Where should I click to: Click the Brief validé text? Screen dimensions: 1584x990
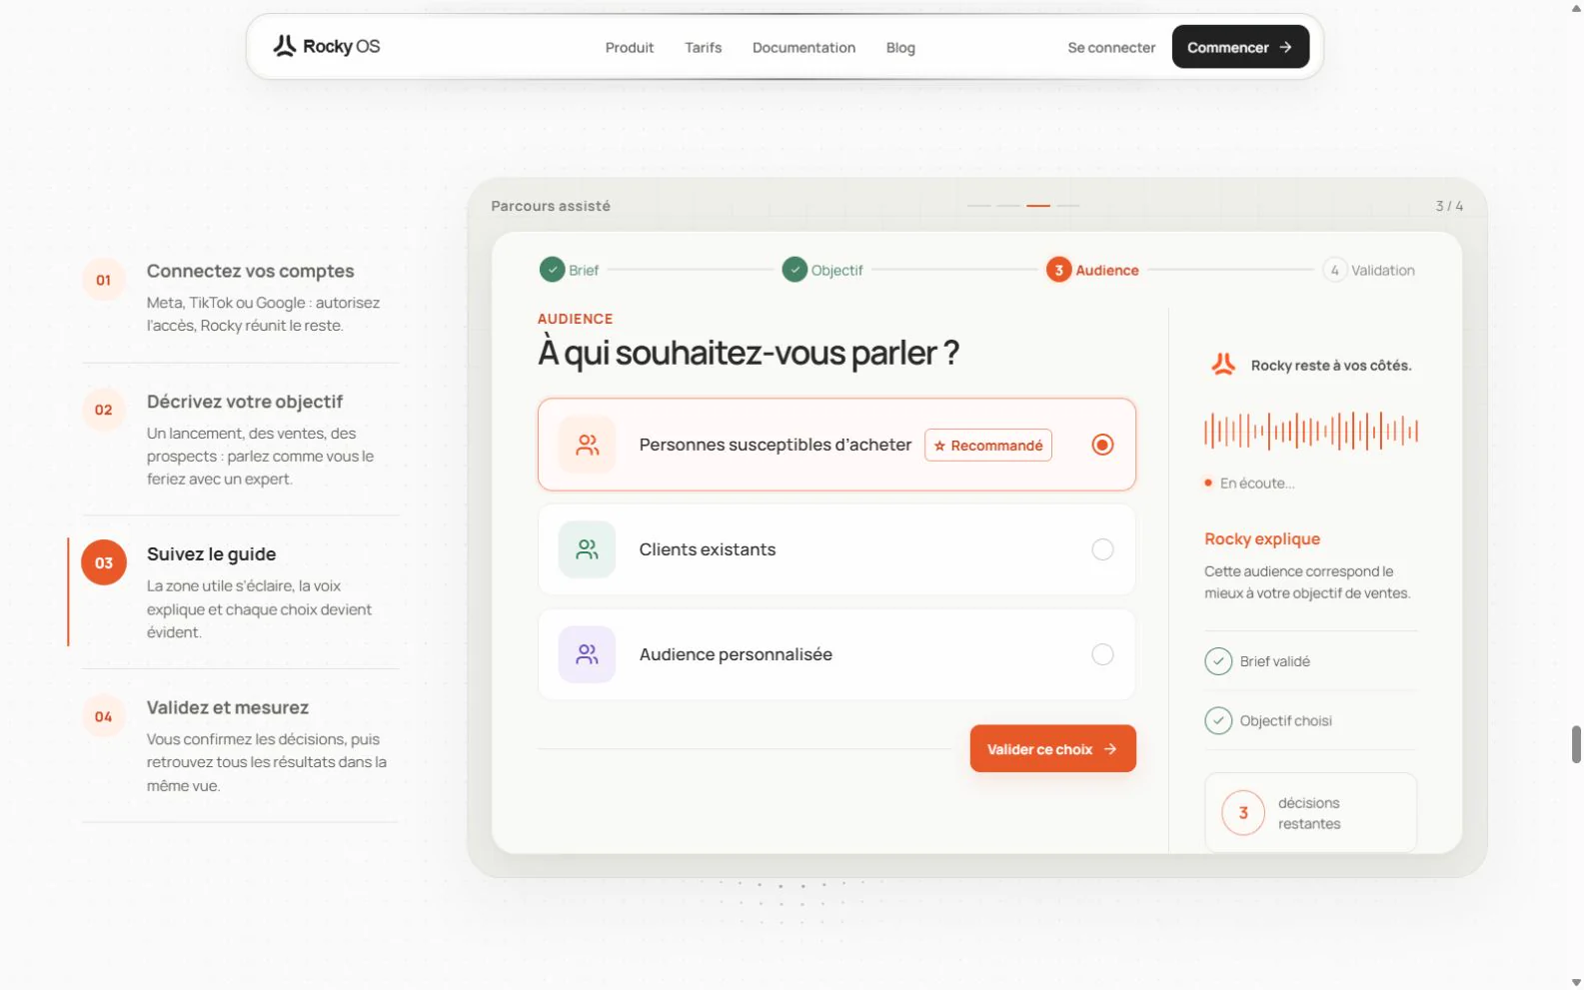click(1275, 661)
